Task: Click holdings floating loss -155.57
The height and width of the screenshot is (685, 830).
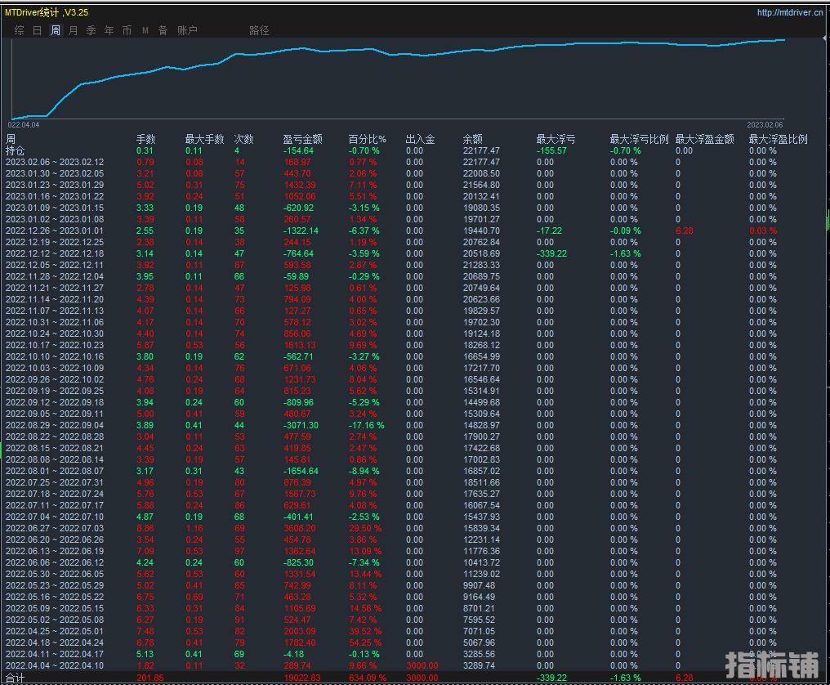Action: [x=551, y=151]
